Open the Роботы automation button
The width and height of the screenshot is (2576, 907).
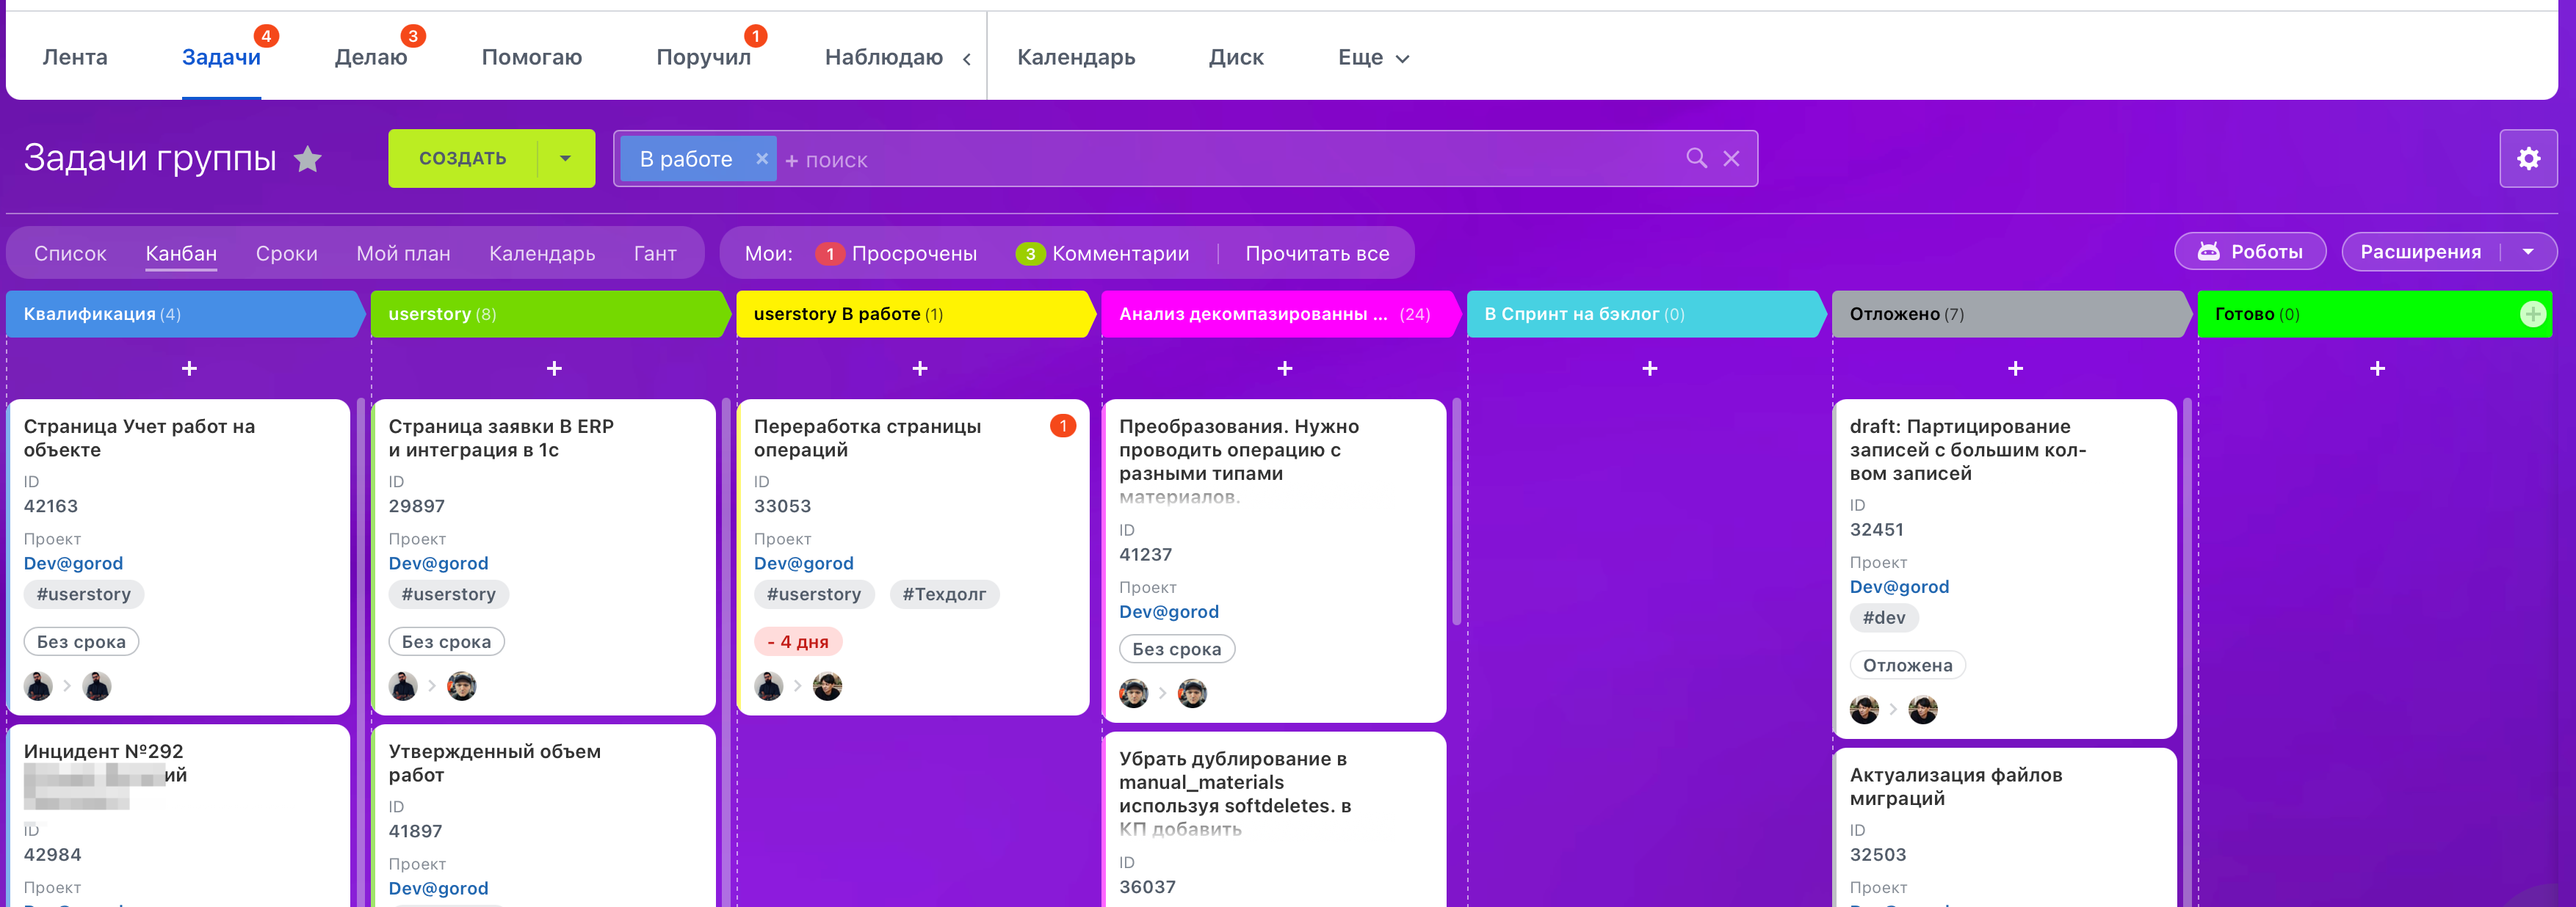2250,252
